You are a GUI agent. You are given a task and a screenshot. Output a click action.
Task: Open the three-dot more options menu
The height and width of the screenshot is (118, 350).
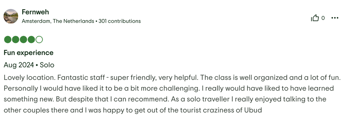335,18
